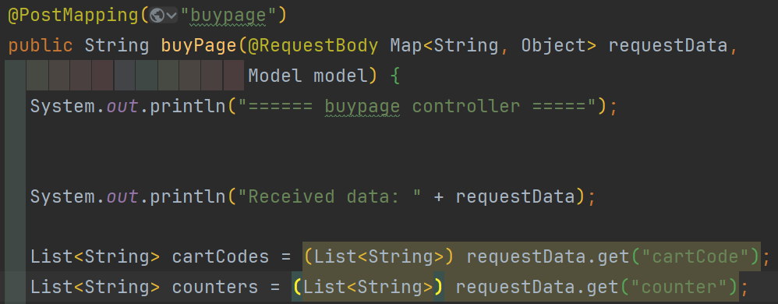Click the "====== buypage controller =====" string

417,106
